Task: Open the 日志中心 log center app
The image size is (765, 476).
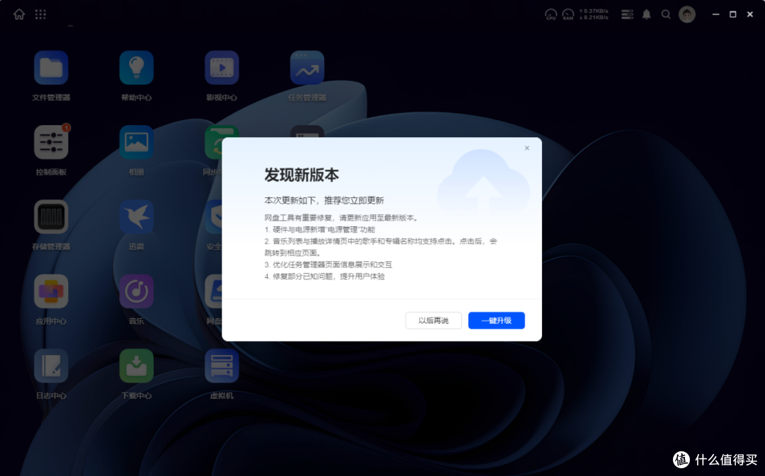Action: click(51, 366)
